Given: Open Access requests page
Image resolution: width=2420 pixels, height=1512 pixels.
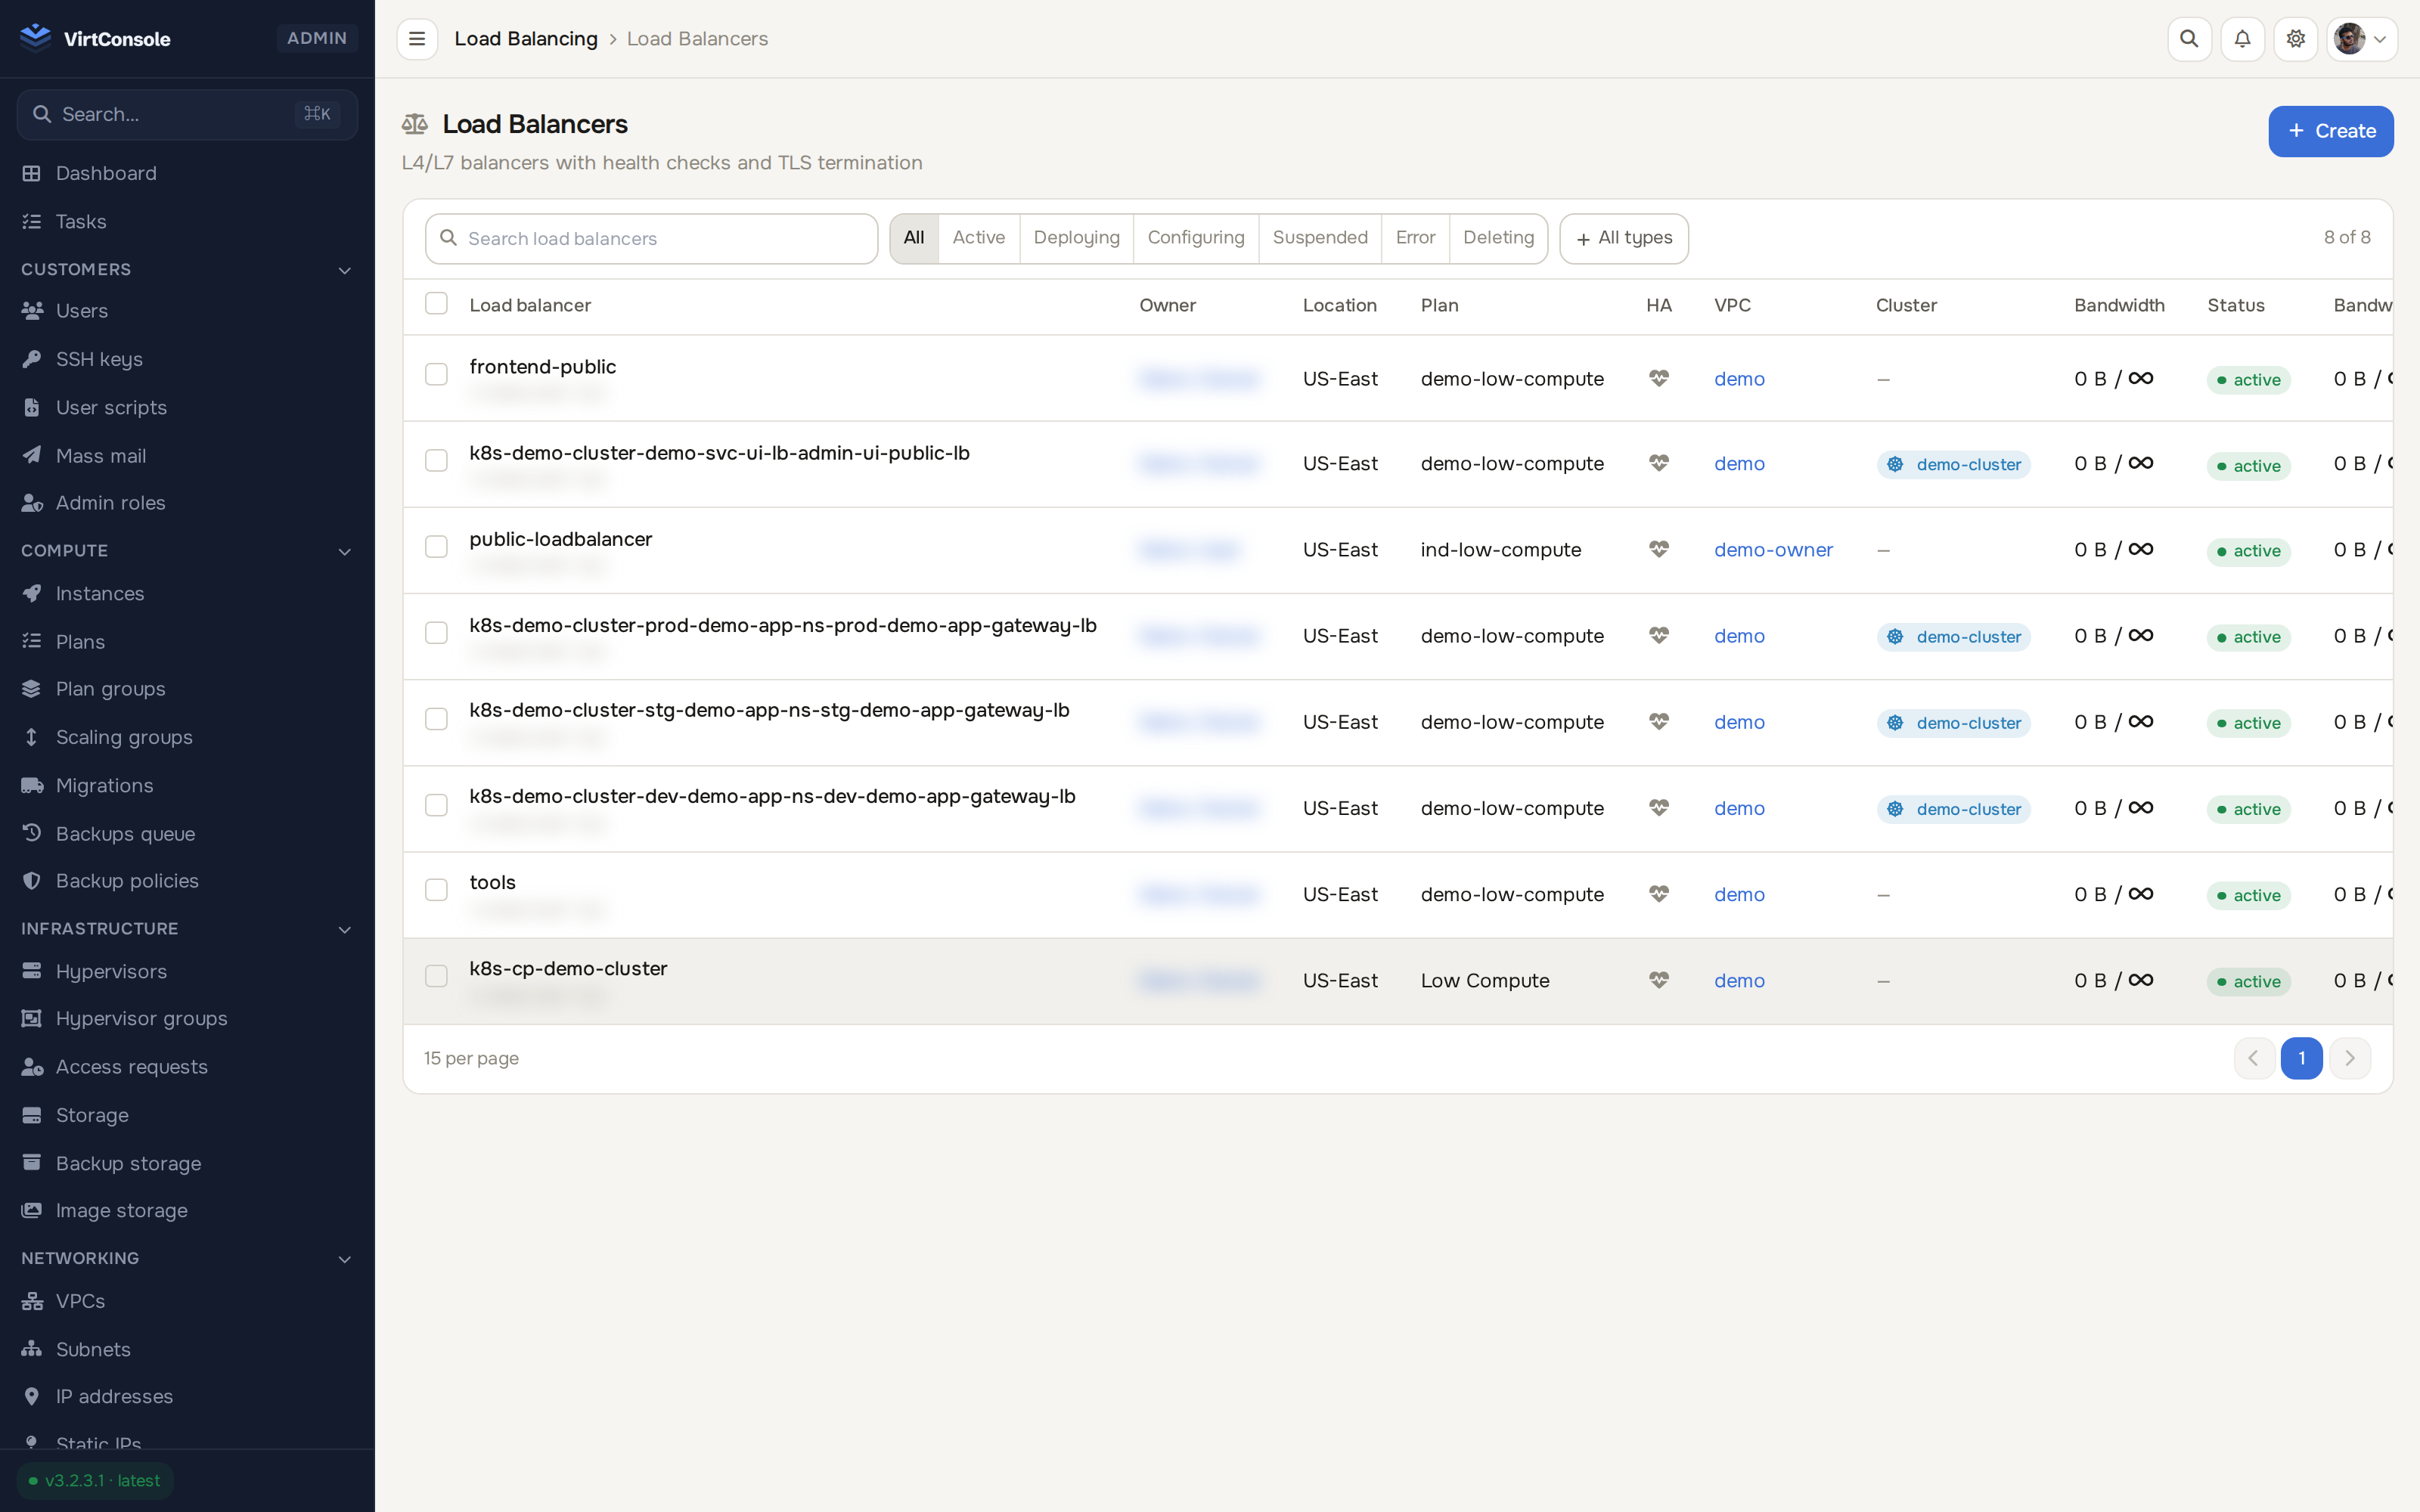Looking at the screenshot, I should coord(187,1067).
